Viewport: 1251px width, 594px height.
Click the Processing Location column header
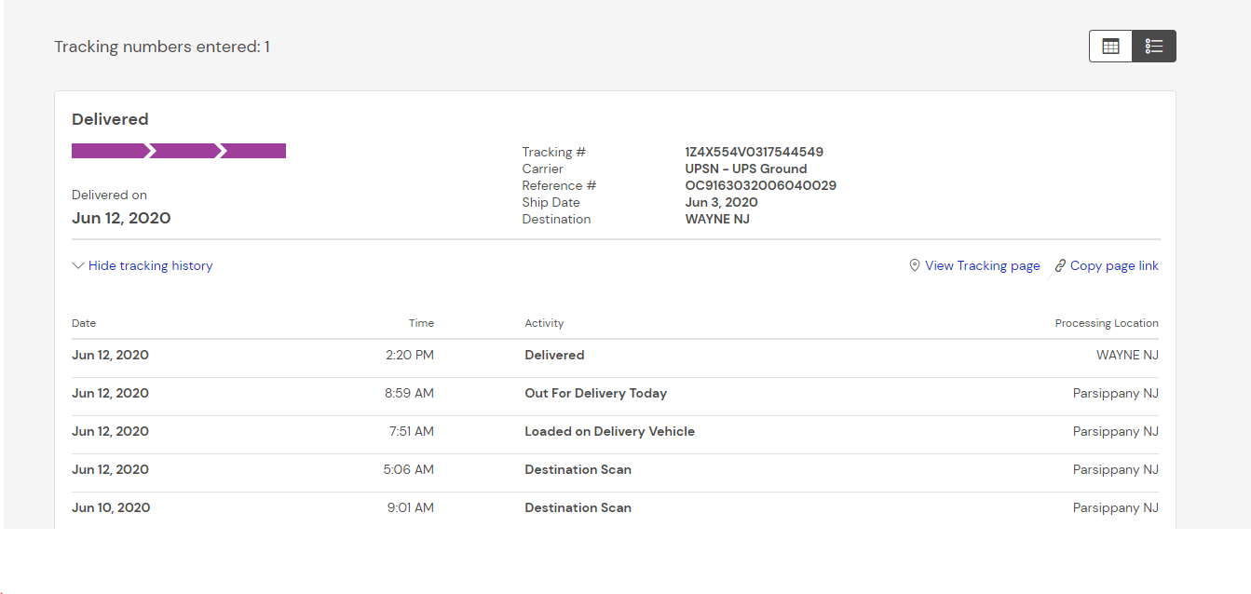1106,323
